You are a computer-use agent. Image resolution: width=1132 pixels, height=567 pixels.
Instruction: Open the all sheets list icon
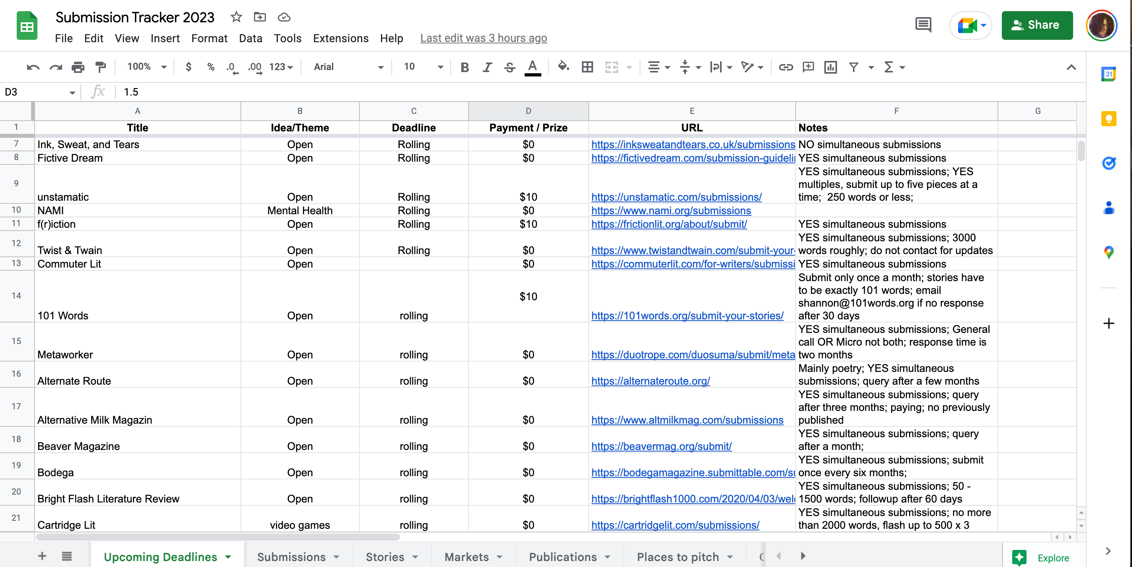(67, 556)
